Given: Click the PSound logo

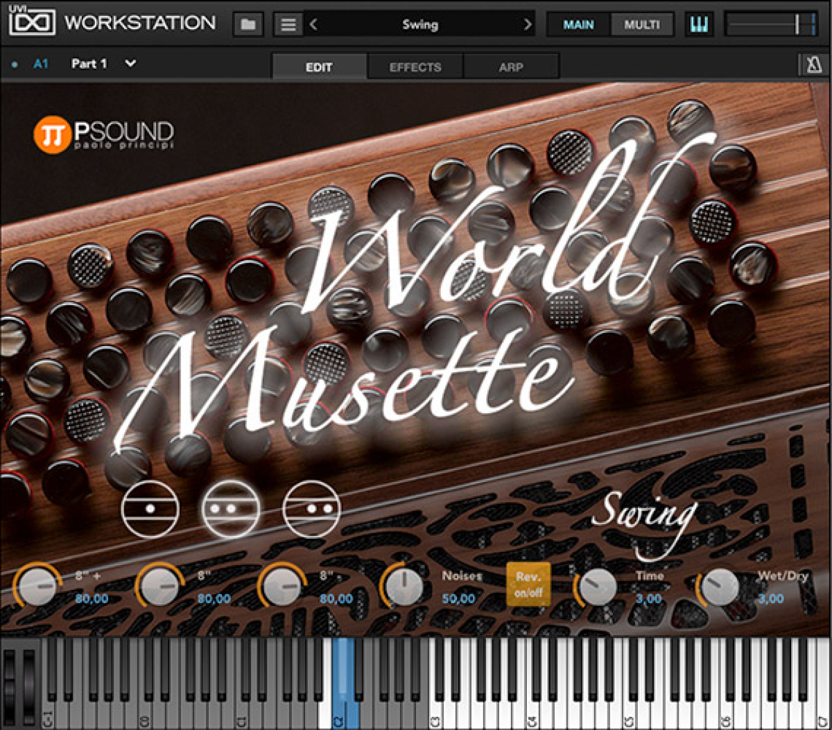Looking at the screenshot, I should (x=103, y=134).
